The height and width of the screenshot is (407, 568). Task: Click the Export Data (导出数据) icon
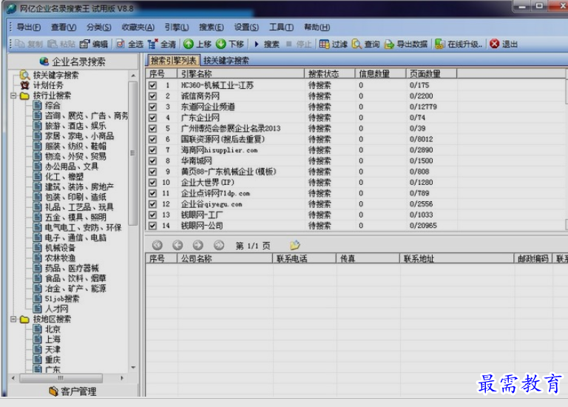[389, 44]
